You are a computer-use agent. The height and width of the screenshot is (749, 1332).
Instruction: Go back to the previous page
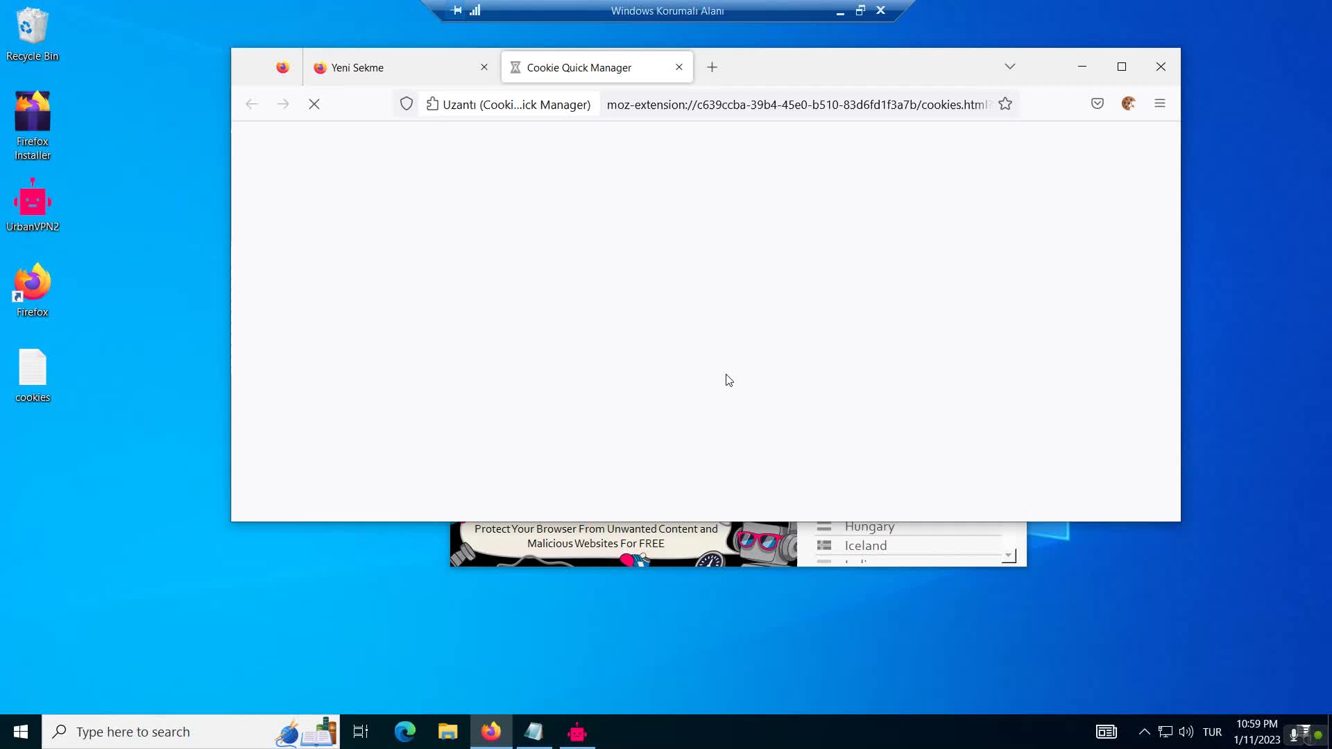[251, 104]
